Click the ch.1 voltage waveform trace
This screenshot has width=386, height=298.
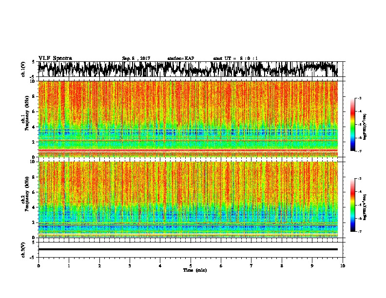click(188, 69)
